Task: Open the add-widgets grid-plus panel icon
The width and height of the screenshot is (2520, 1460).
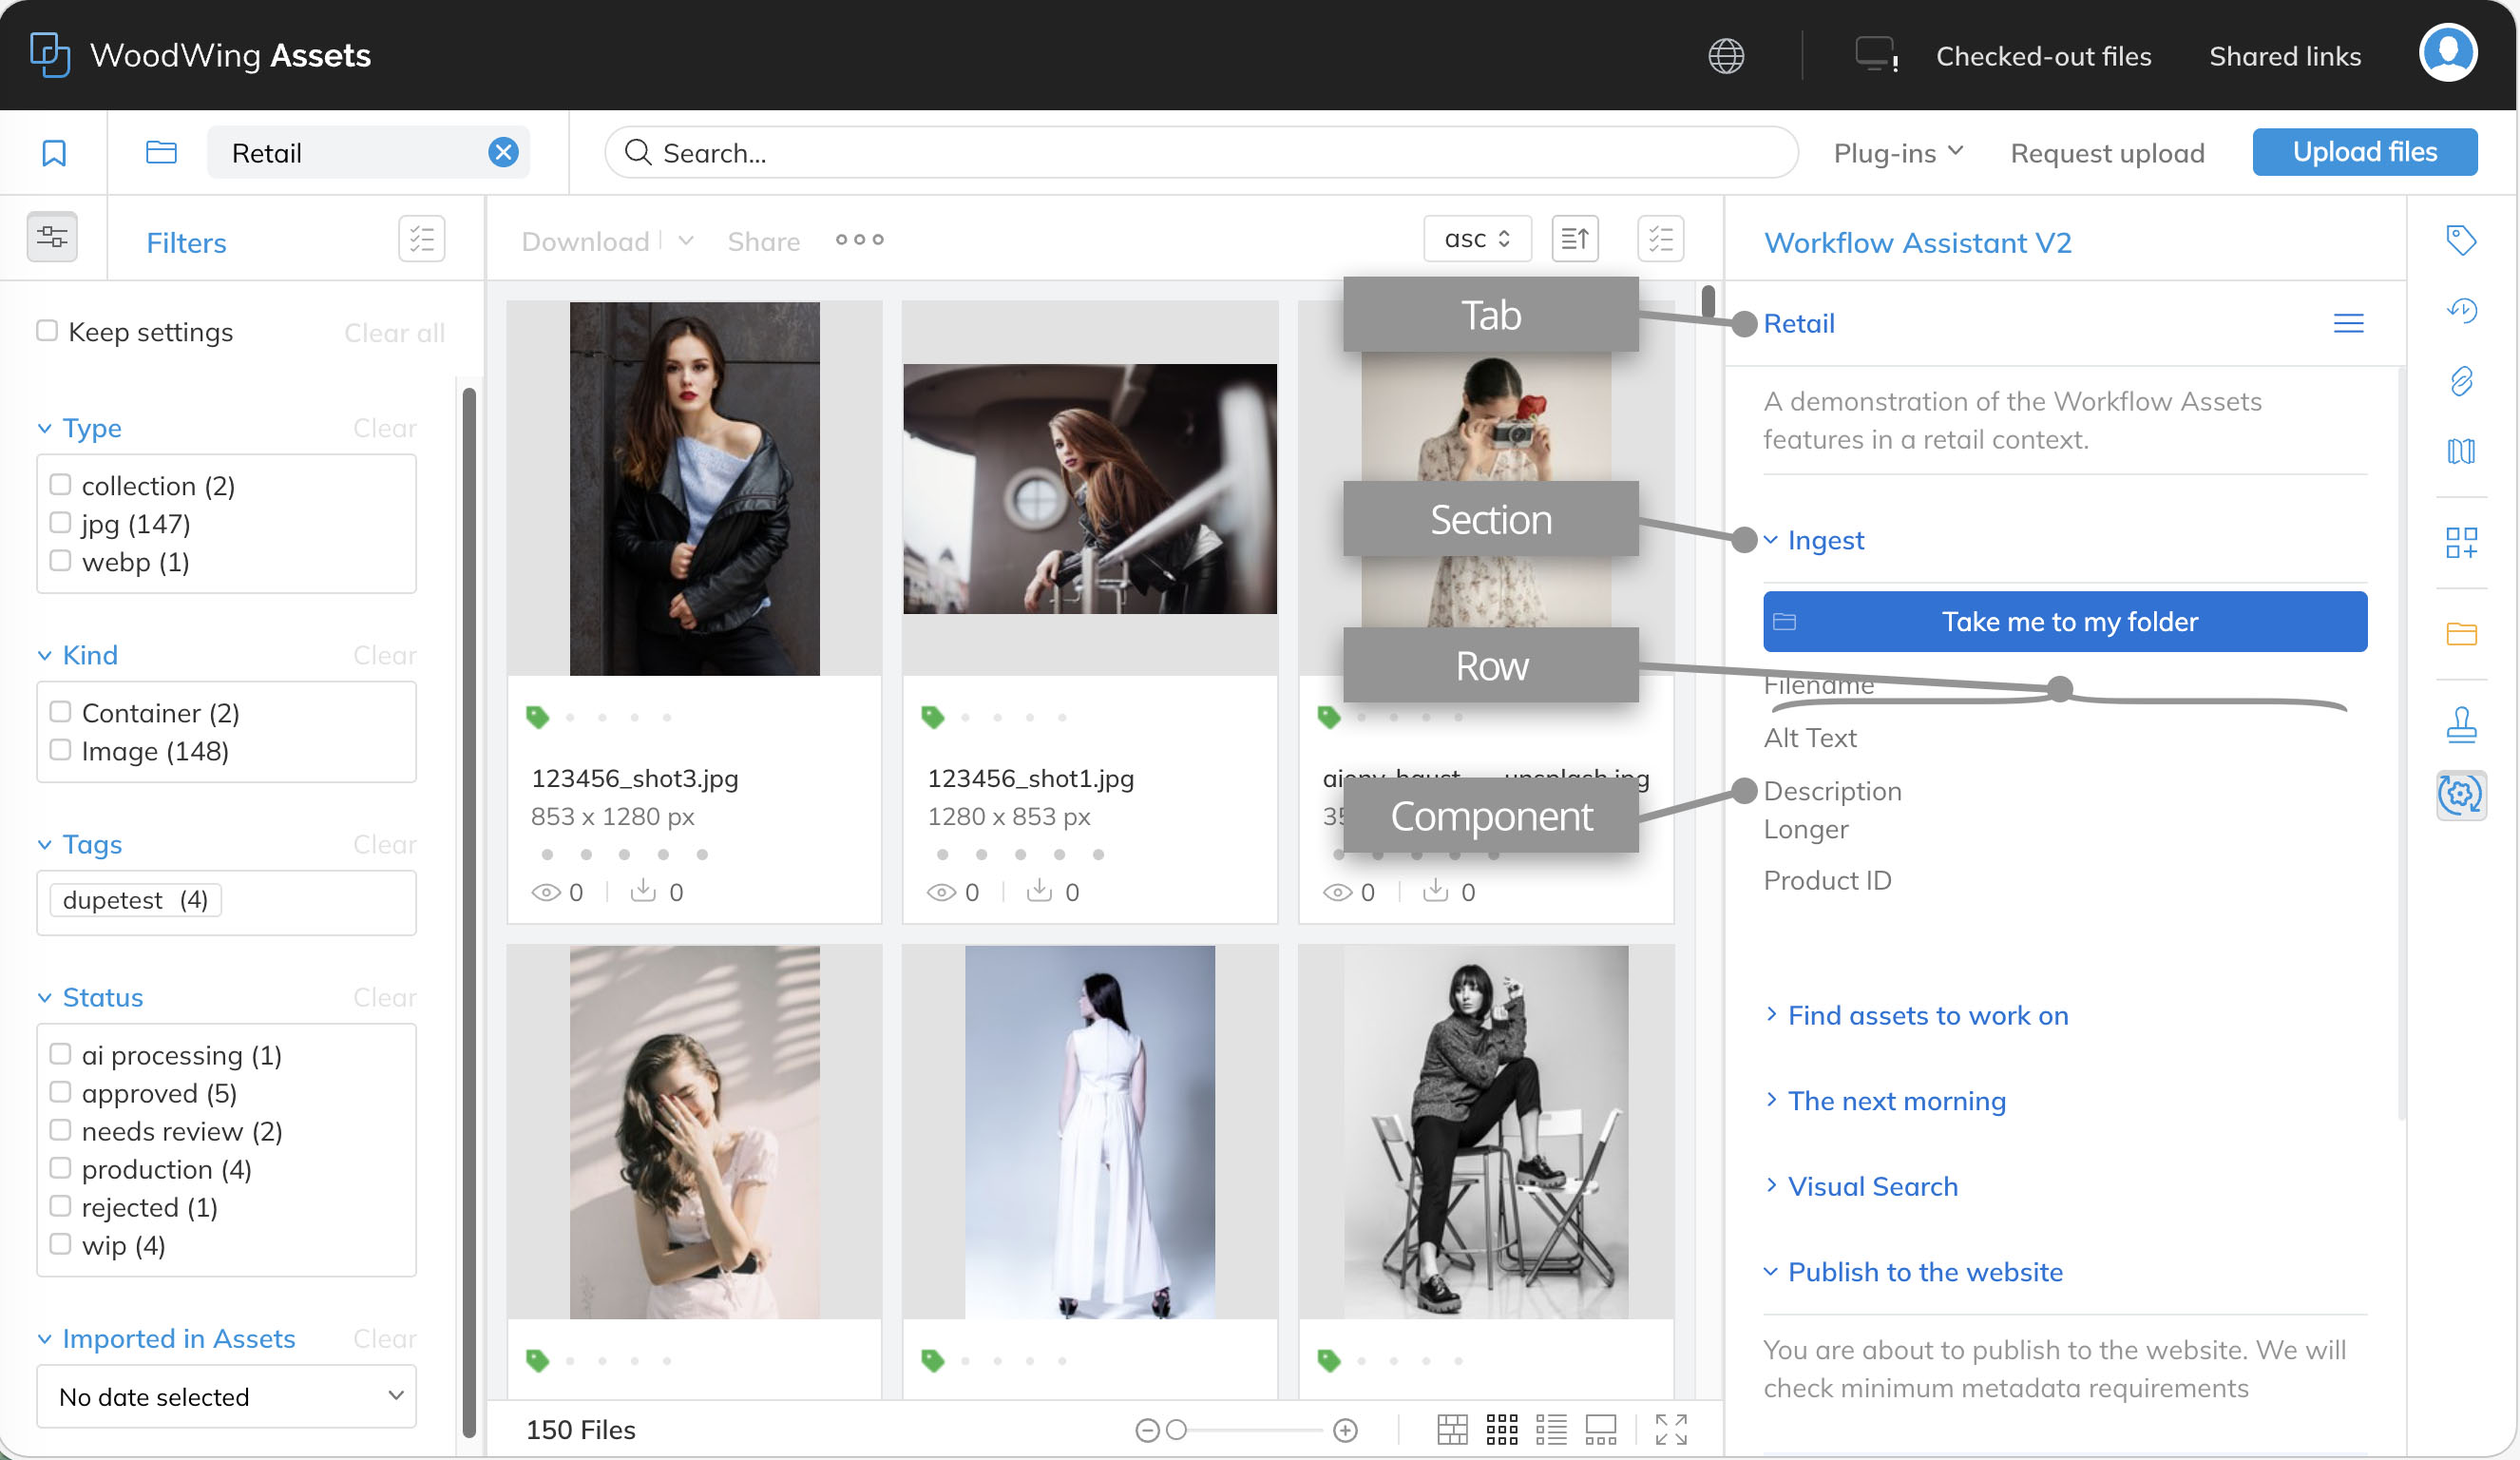Action: (x=2461, y=543)
